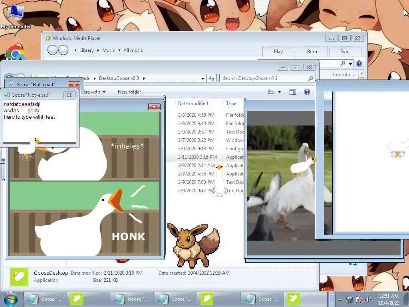Open the Share with dropdown
409x307 pixels.
point(93,92)
